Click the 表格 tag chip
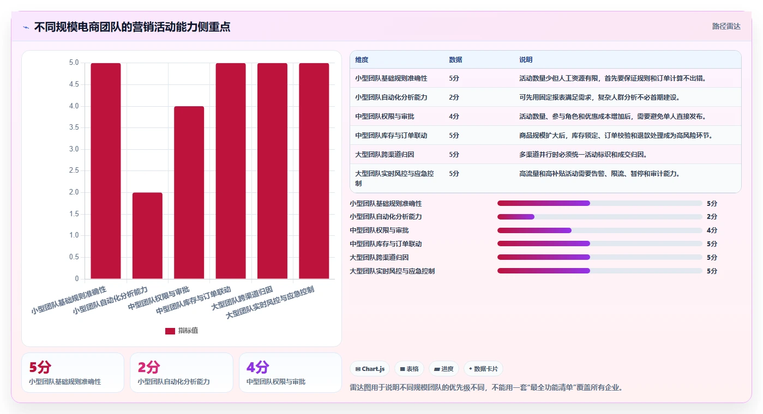This screenshot has width=763, height=414. [409, 369]
